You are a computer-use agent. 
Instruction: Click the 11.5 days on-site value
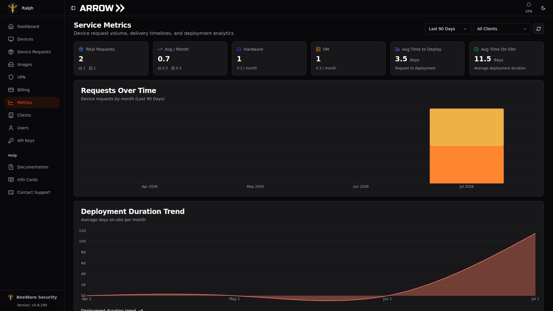tap(488, 59)
